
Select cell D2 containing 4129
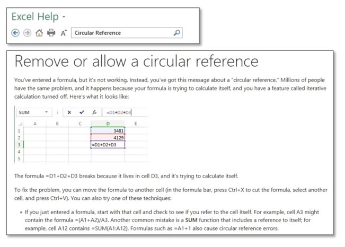[x=108, y=138]
